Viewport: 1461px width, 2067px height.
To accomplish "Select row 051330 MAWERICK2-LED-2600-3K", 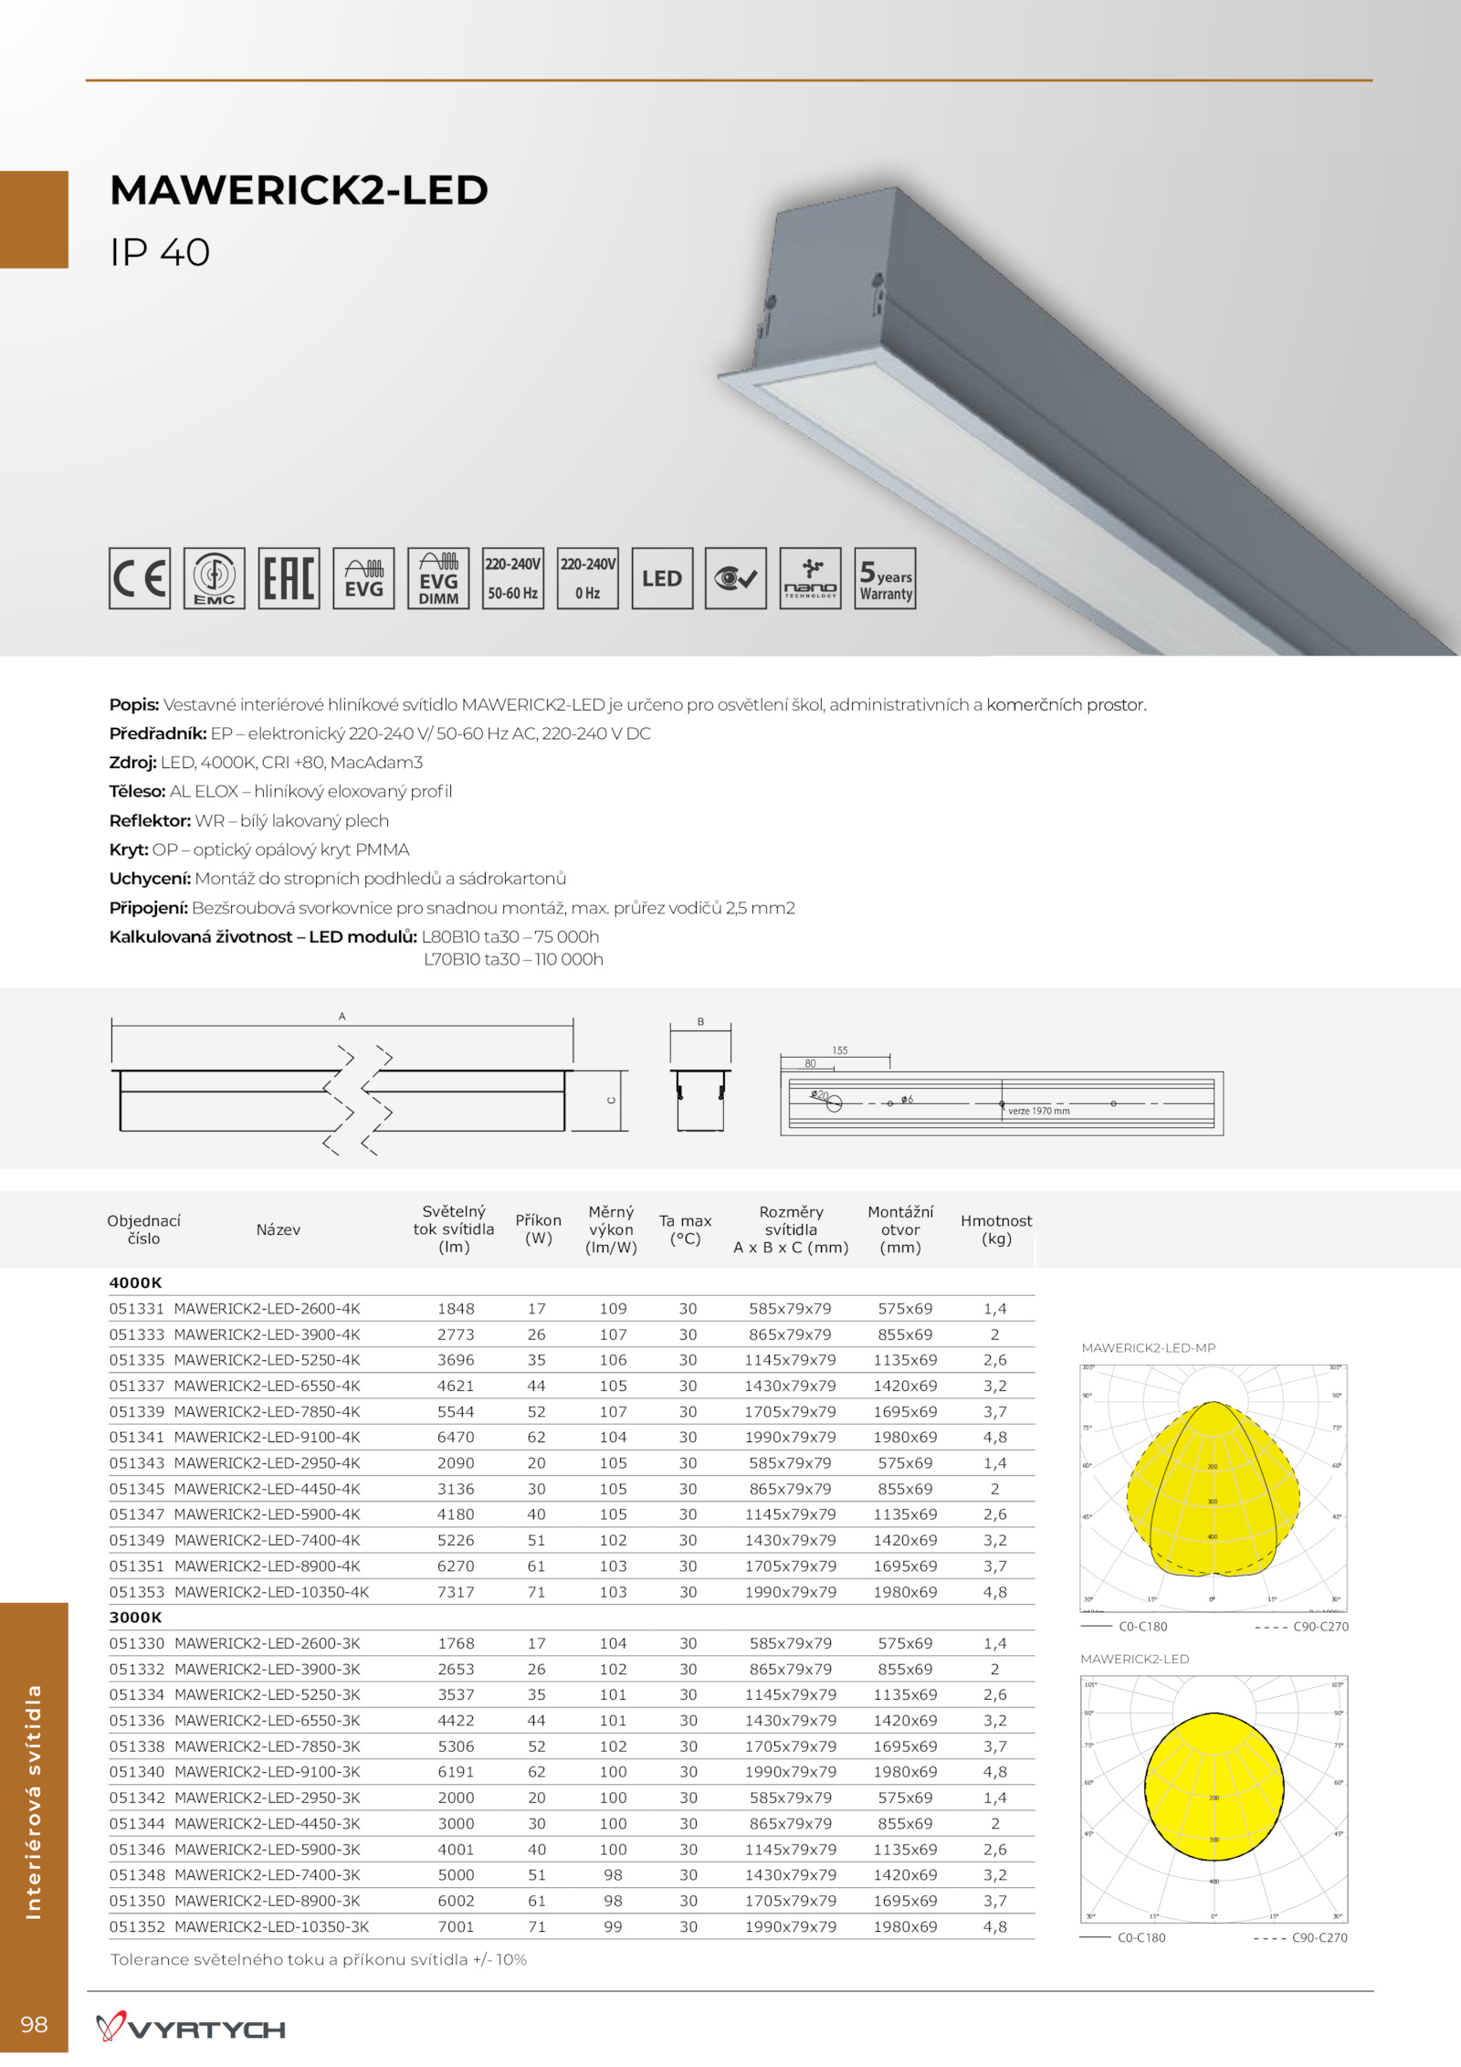I will point(572,1643).
